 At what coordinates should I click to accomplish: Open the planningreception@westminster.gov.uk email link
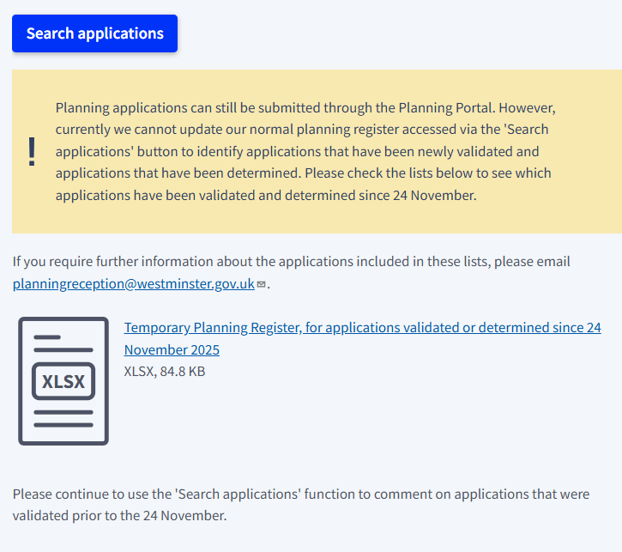[x=133, y=283]
